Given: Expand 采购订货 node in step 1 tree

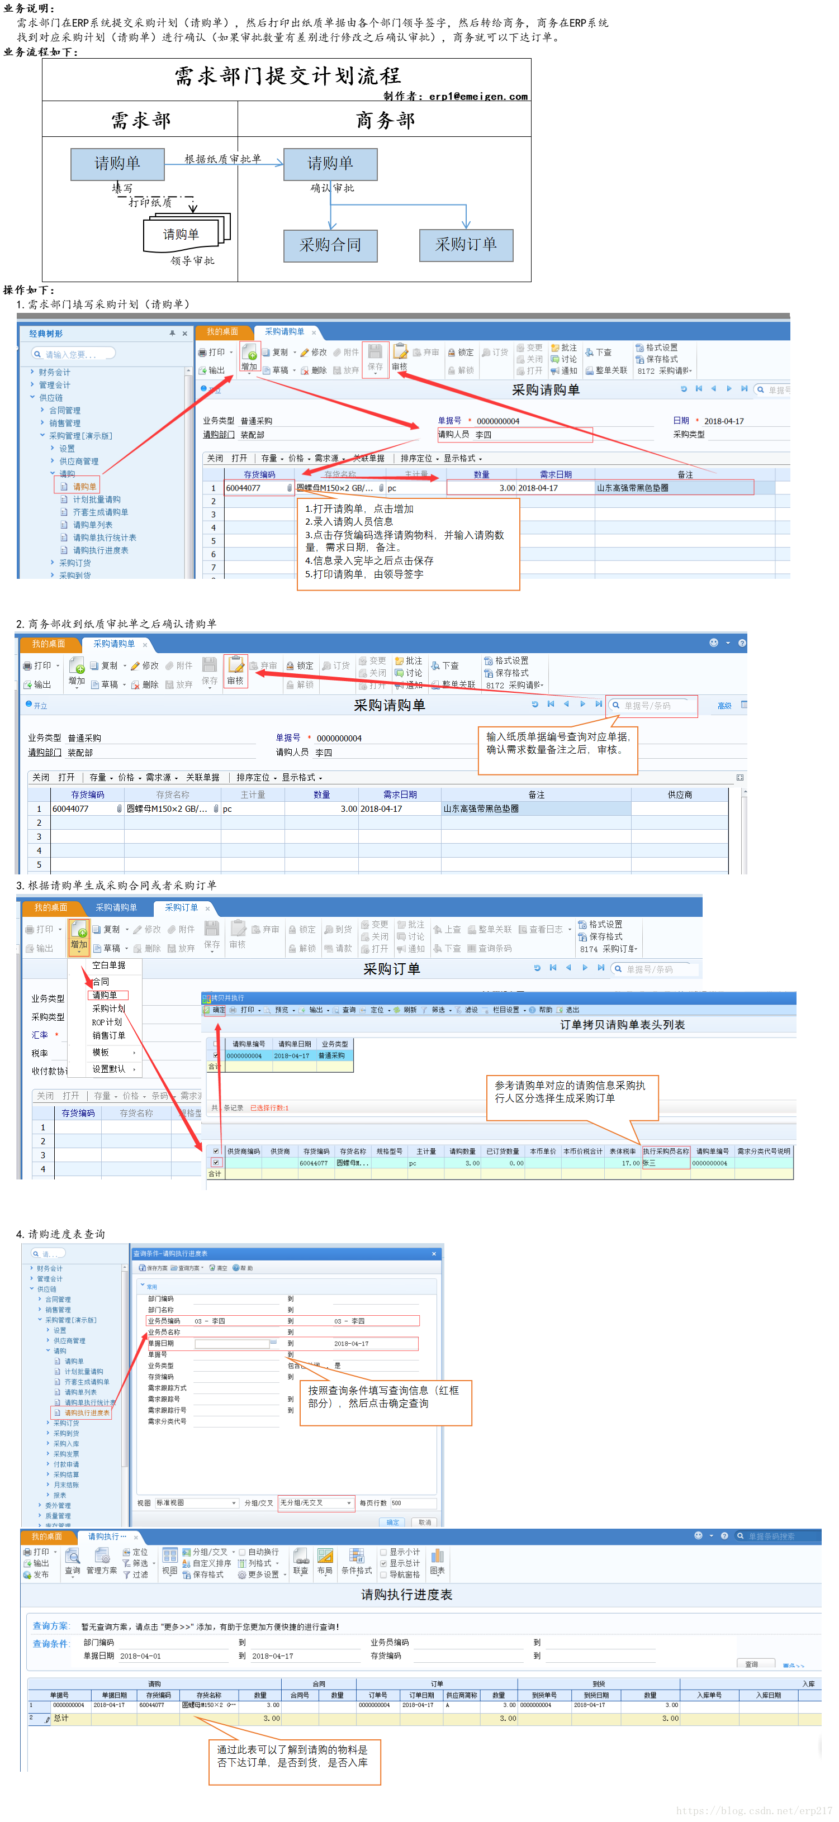Looking at the screenshot, I should click(x=53, y=562).
